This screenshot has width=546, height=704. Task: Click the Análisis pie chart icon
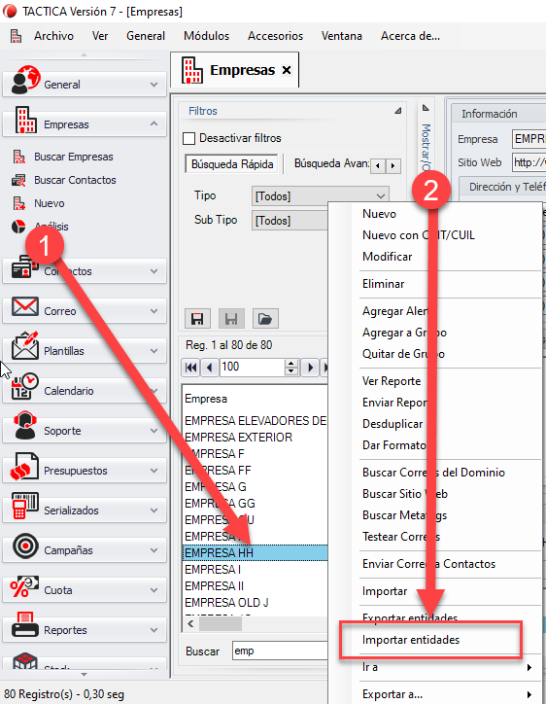point(18,227)
